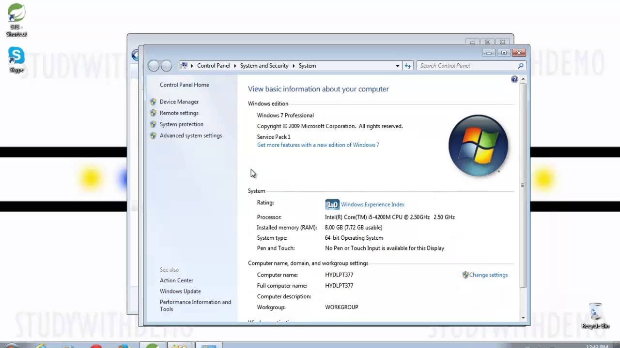
Task: Click the 64-bit Operating System value
Action: click(x=354, y=238)
